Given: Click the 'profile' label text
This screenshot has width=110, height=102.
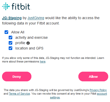Looking at the screenshot, I should tap(20, 43).
